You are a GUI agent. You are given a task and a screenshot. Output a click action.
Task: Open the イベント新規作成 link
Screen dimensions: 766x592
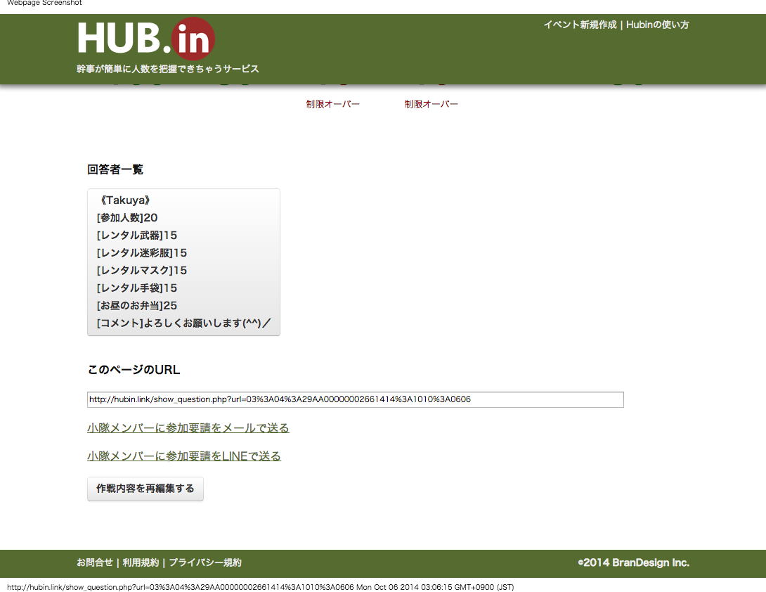[579, 25]
